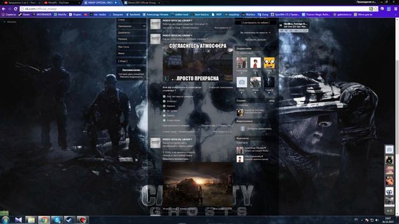The width and height of the screenshot is (399, 224).
Task: Click the avatar of the third group post
Action: (155, 143)
